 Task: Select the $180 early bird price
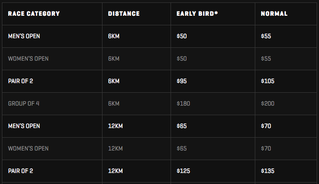click(x=183, y=104)
